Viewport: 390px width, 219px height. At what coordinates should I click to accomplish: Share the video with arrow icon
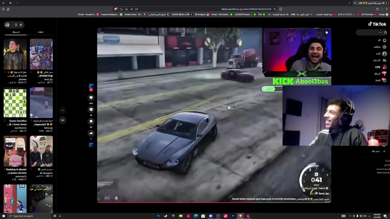pyautogui.click(x=91, y=133)
